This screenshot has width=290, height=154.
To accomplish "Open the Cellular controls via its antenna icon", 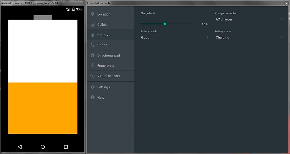I will [x=93, y=24].
